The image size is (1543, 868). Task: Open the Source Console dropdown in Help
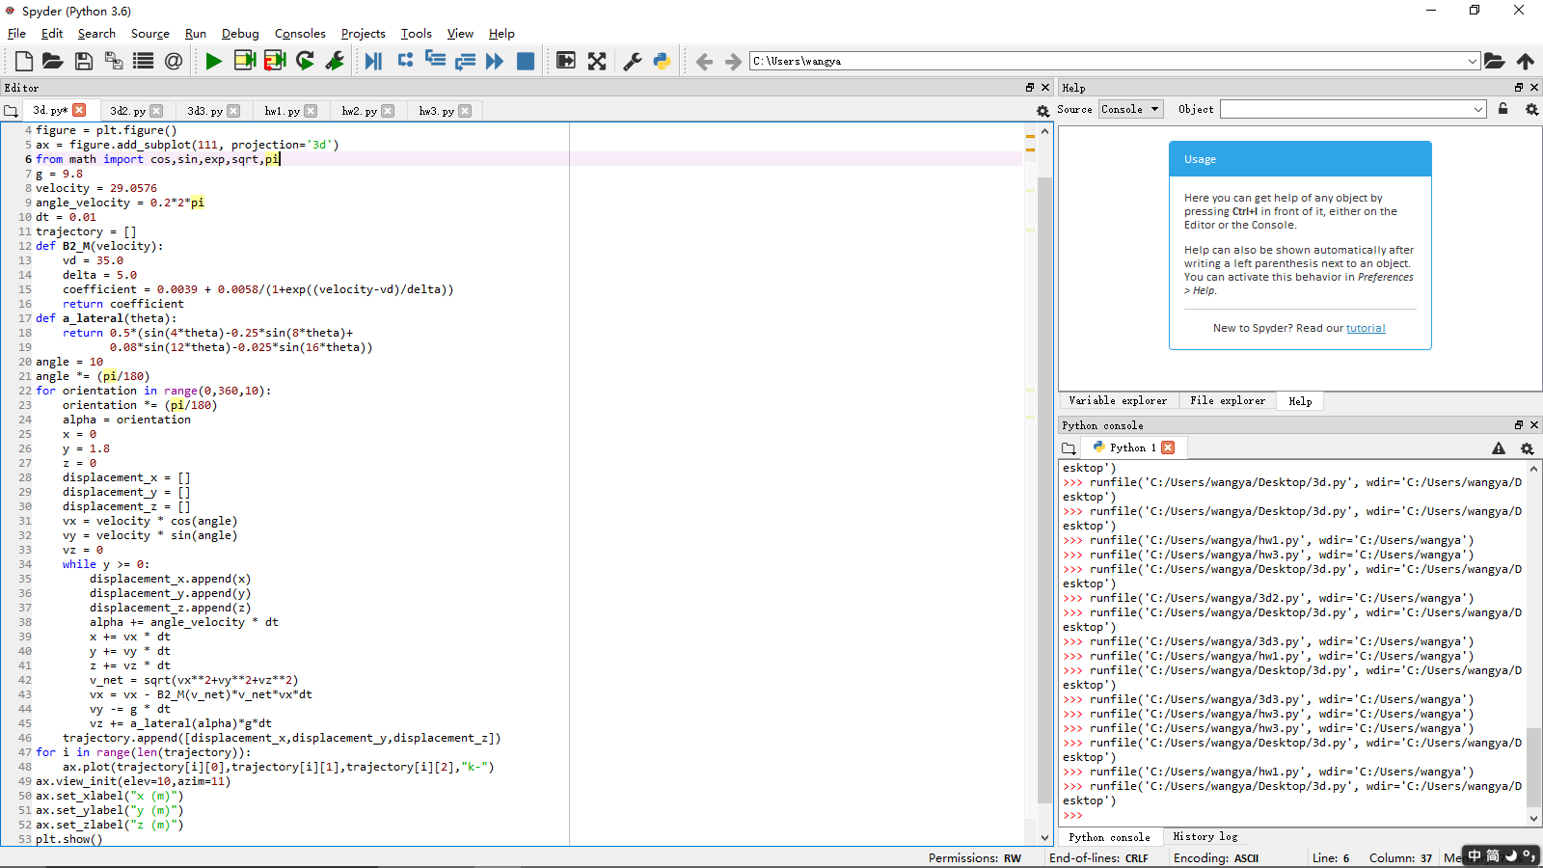(x=1130, y=109)
